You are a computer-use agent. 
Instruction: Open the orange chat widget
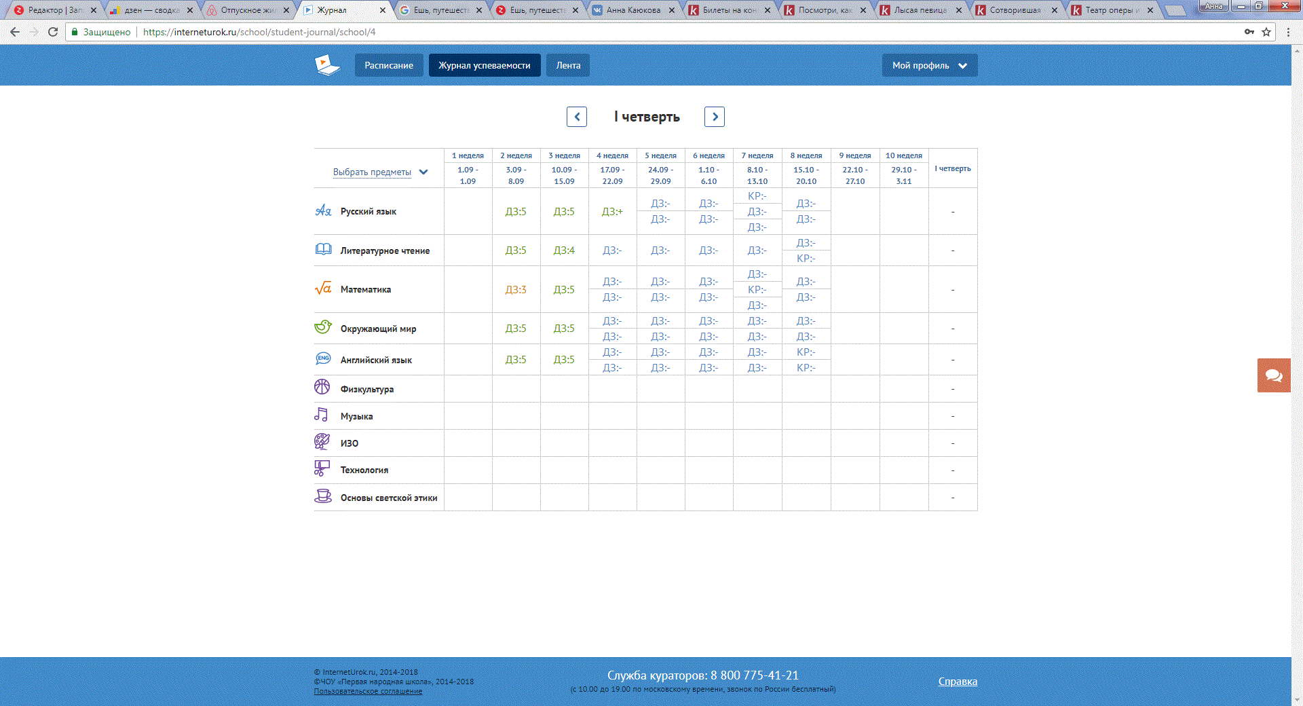pos(1274,375)
